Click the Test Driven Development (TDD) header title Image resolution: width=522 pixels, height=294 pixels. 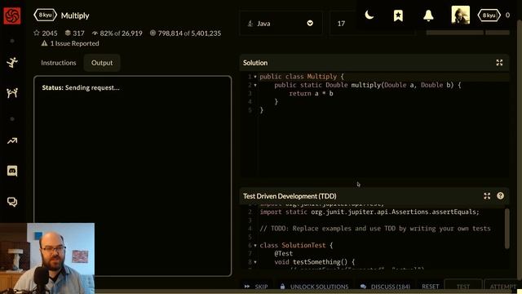pyautogui.click(x=290, y=196)
